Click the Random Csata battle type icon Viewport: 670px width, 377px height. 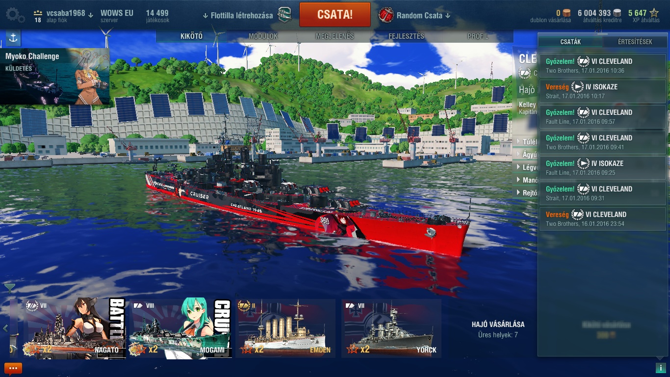[386, 15]
